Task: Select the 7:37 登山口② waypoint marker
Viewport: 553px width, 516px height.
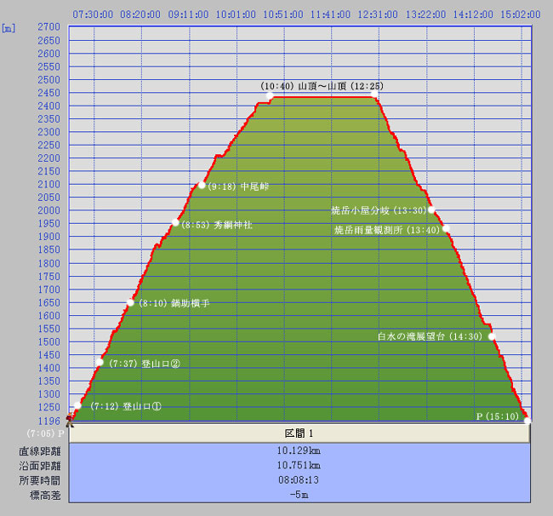Action: [100, 362]
